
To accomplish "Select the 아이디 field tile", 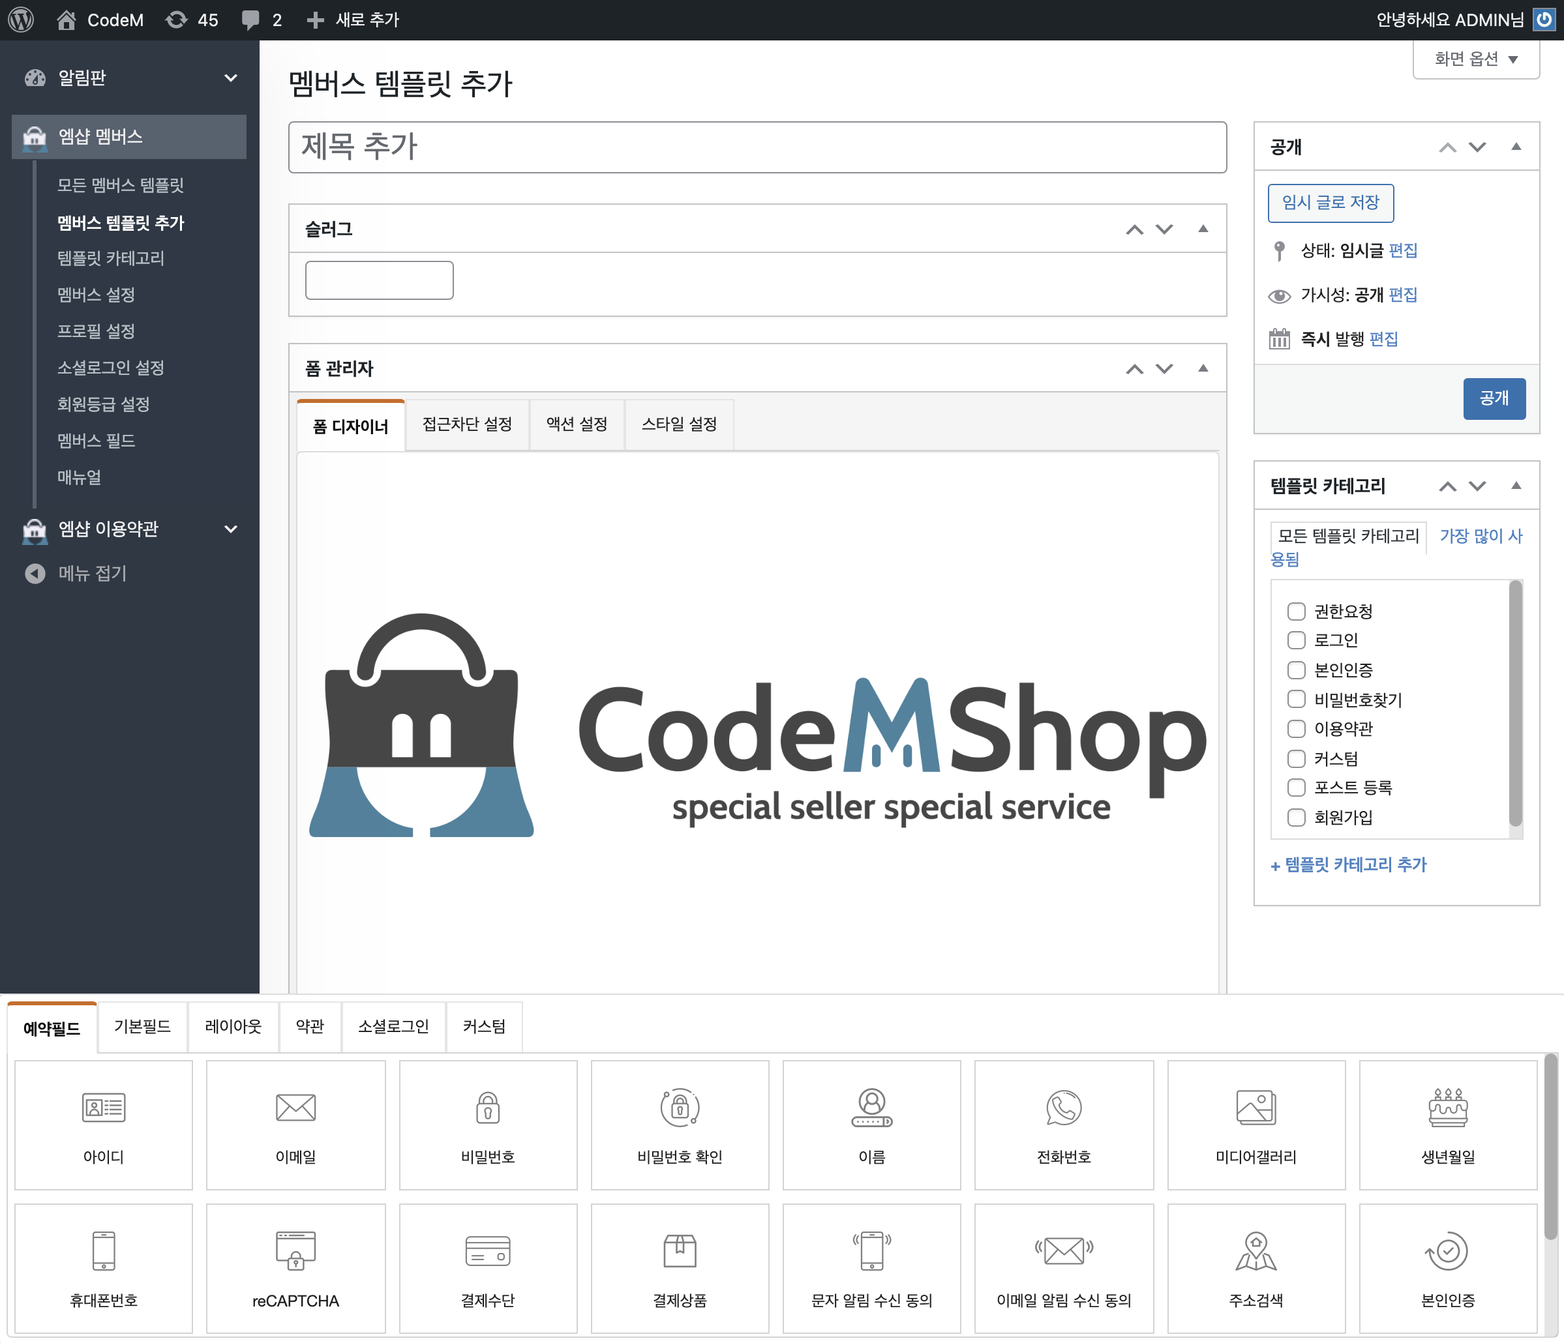I will pyautogui.click(x=104, y=1125).
